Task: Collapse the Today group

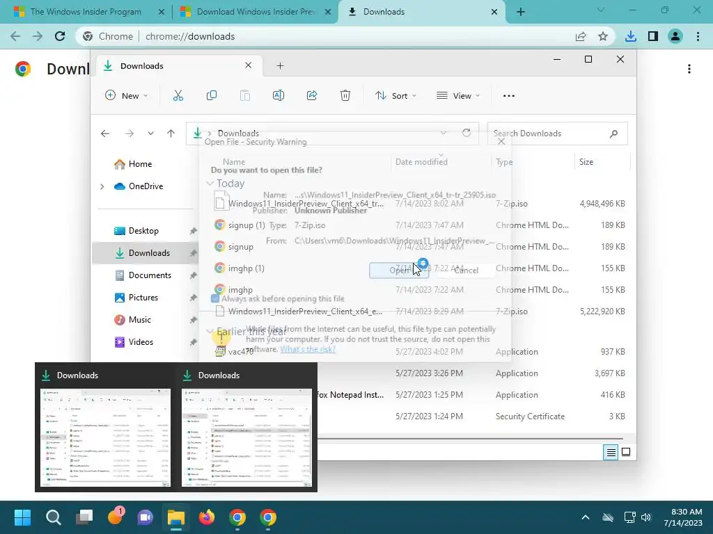Action: pyautogui.click(x=210, y=184)
